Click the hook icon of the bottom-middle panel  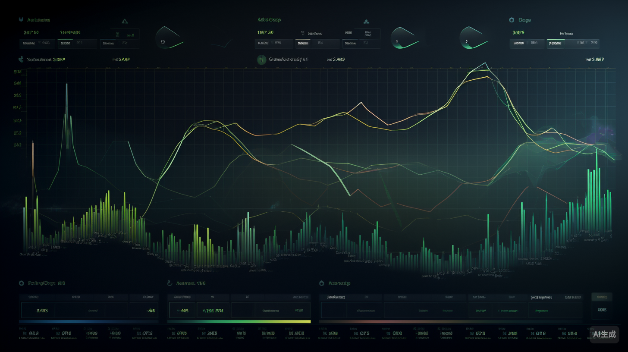[x=169, y=283]
